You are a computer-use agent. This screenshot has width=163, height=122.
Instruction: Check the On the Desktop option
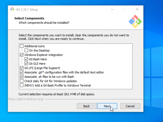click(x=26, y=50)
